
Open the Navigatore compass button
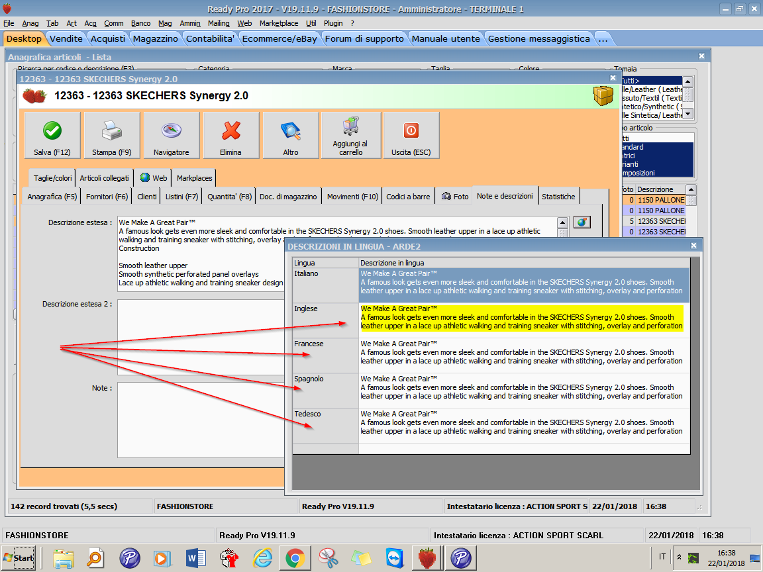click(172, 135)
